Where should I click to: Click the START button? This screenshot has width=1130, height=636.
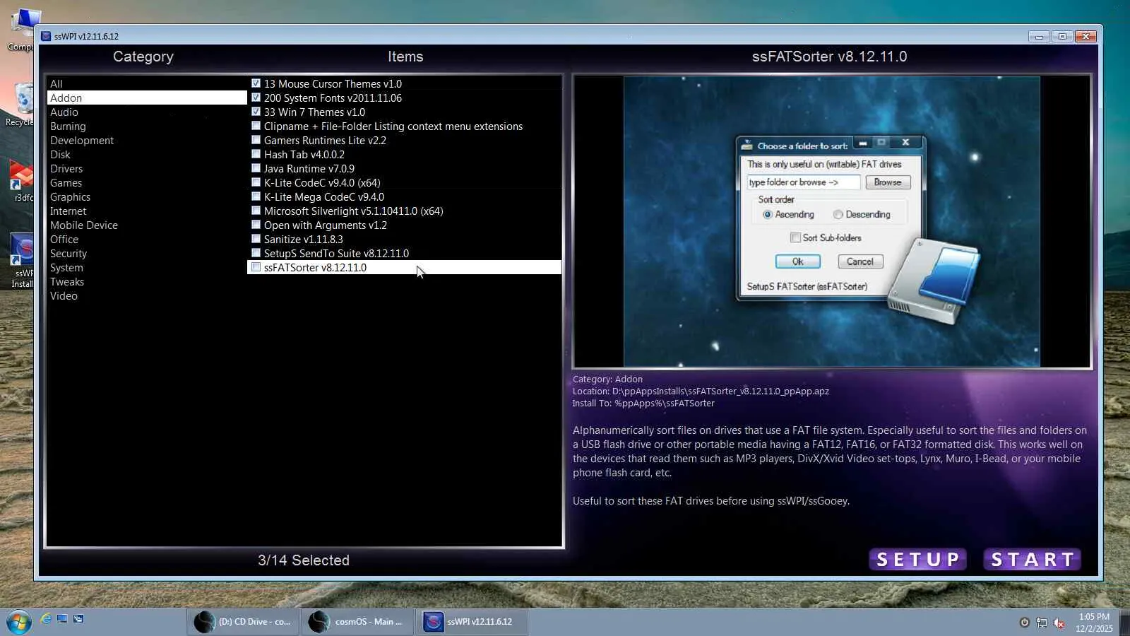click(1033, 560)
